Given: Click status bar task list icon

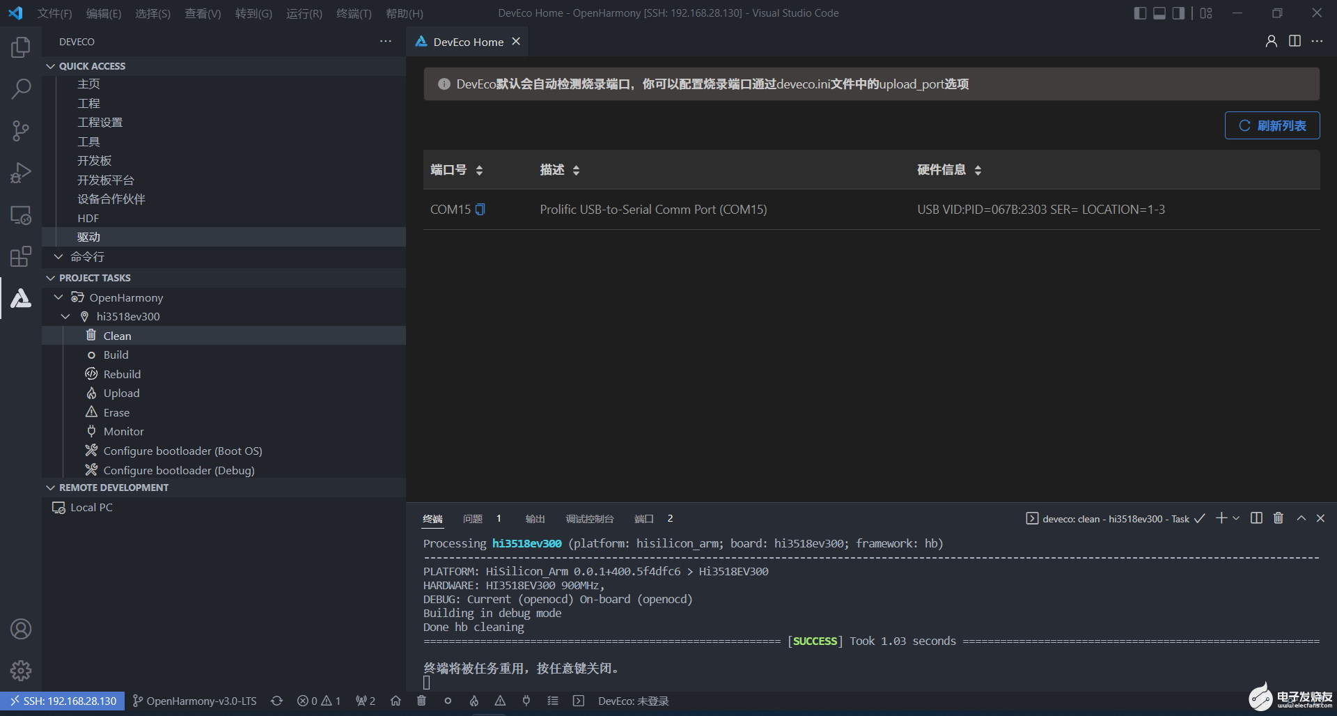Looking at the screenshot, I should (553, 701).
